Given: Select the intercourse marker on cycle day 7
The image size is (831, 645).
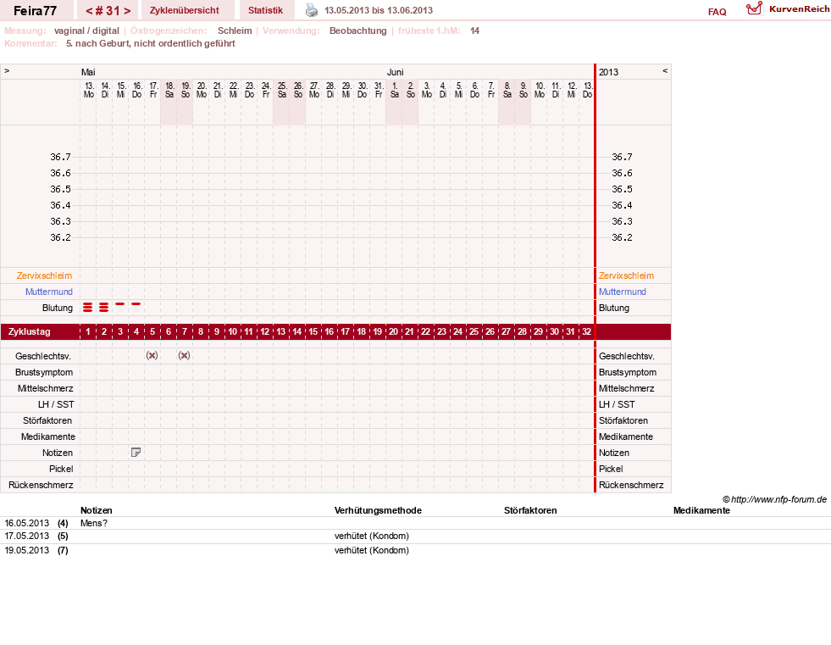Looking at the screenshot, I should 184,355.
